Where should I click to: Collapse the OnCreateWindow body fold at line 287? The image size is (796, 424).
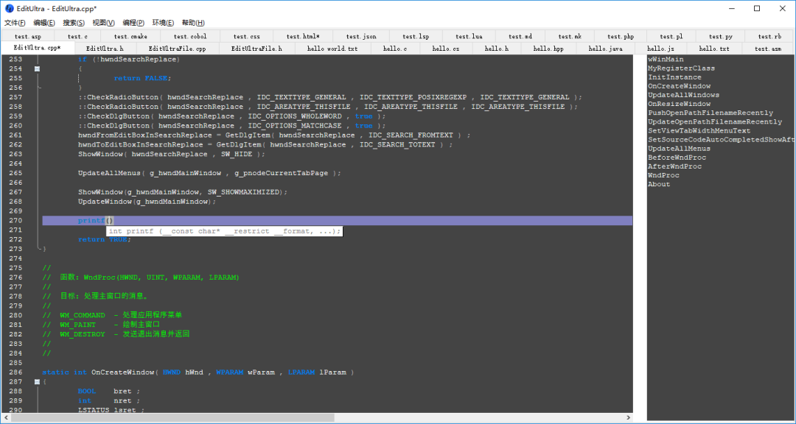[37, 382]
